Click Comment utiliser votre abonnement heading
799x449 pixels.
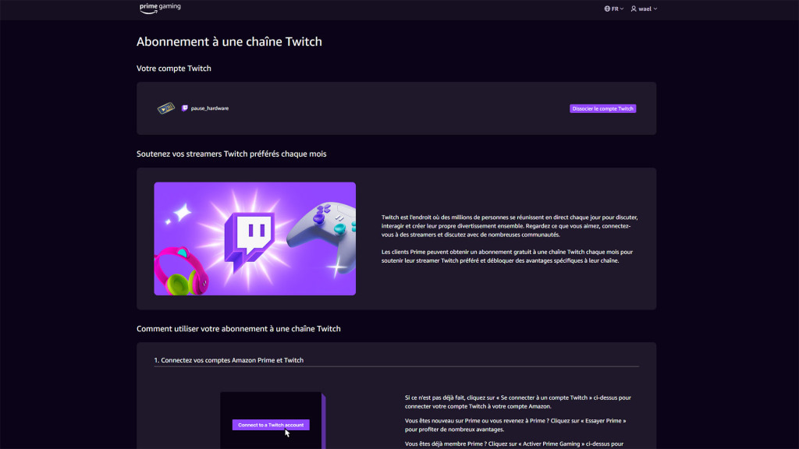point(239,329)
